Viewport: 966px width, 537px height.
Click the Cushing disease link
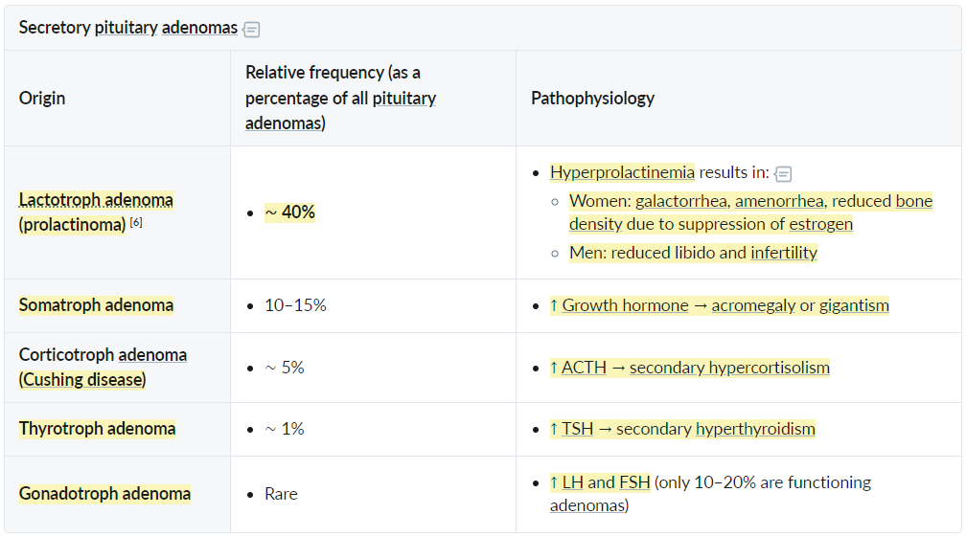pos(82,379)
